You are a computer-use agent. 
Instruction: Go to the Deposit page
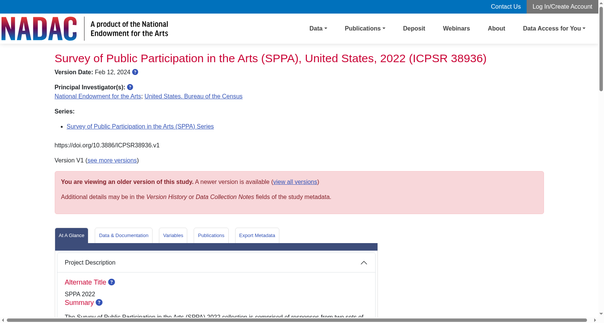click(x=414, y=29)
